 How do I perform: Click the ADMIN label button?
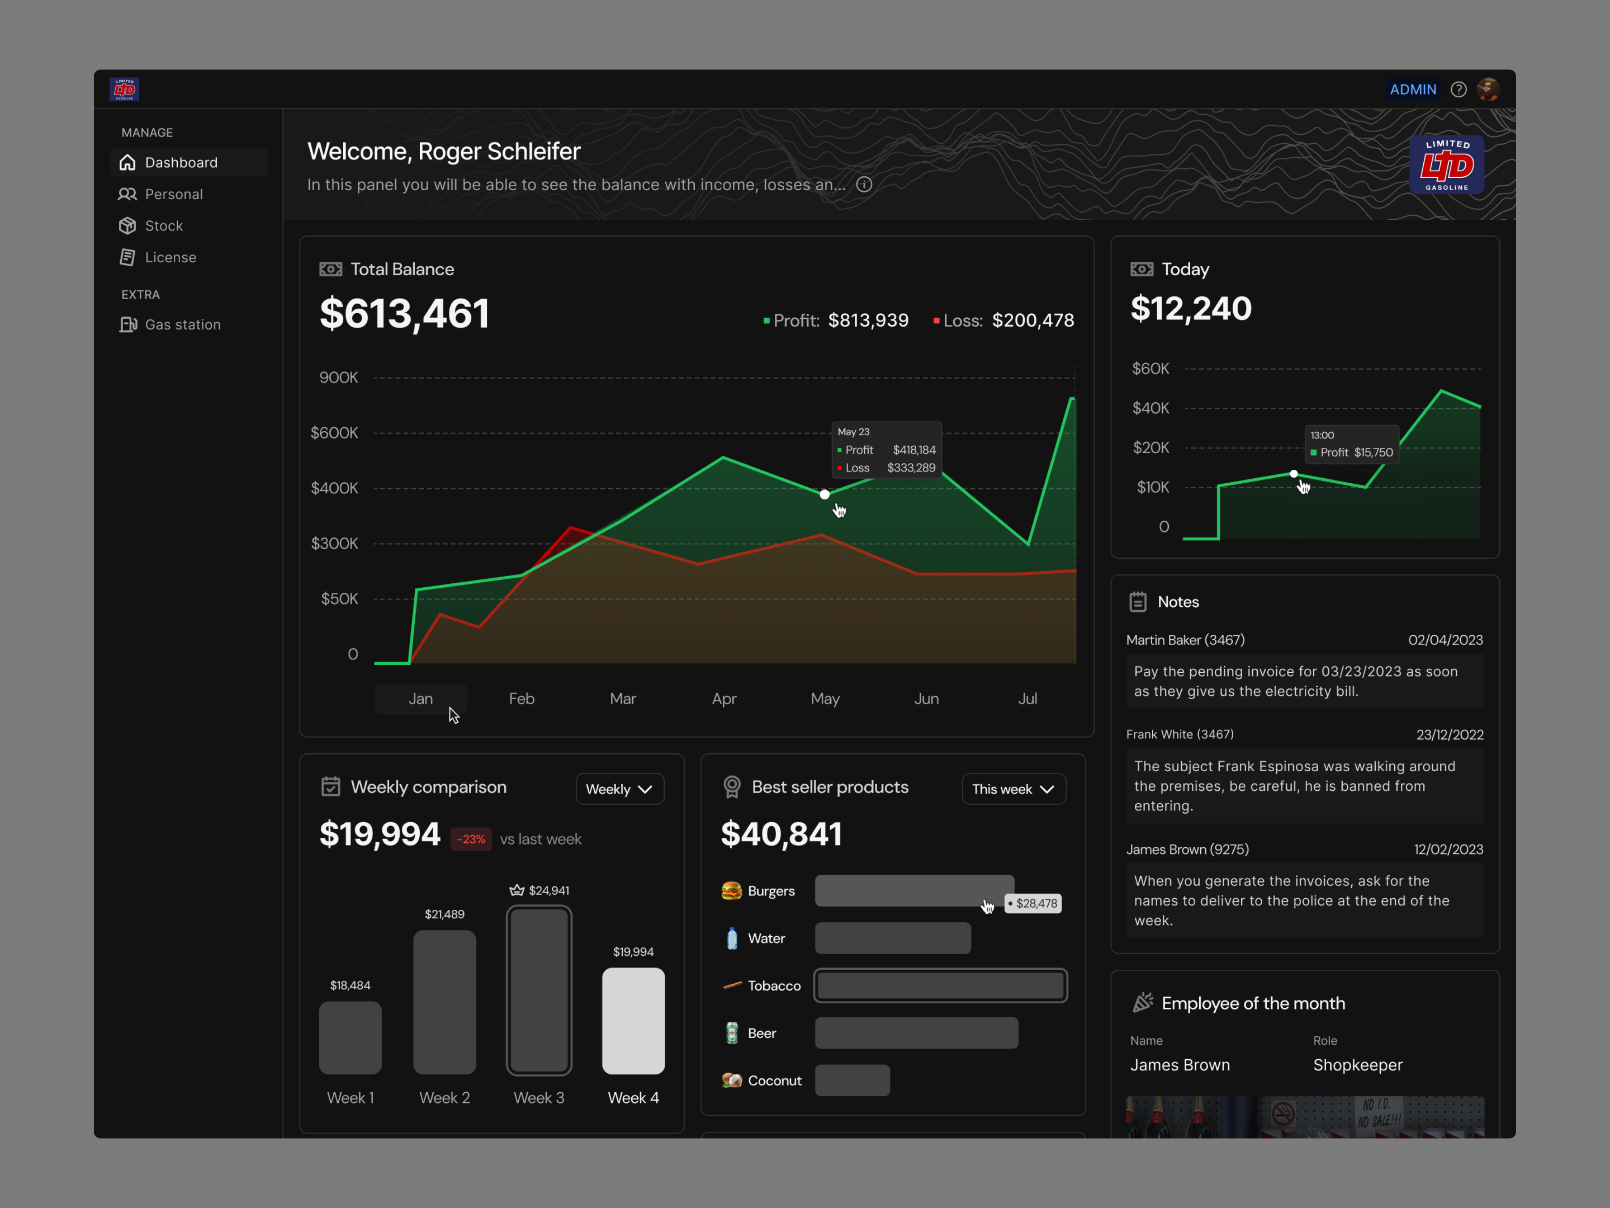(x=1412, y=89)
